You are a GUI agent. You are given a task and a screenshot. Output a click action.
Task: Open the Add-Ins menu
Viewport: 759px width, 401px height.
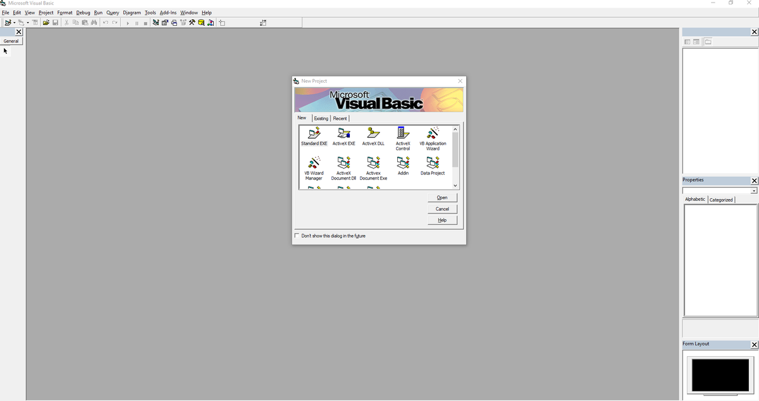[168, 13]
